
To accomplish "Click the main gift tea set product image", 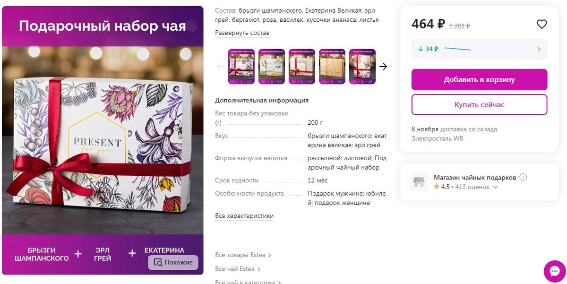I will point(103,140).
